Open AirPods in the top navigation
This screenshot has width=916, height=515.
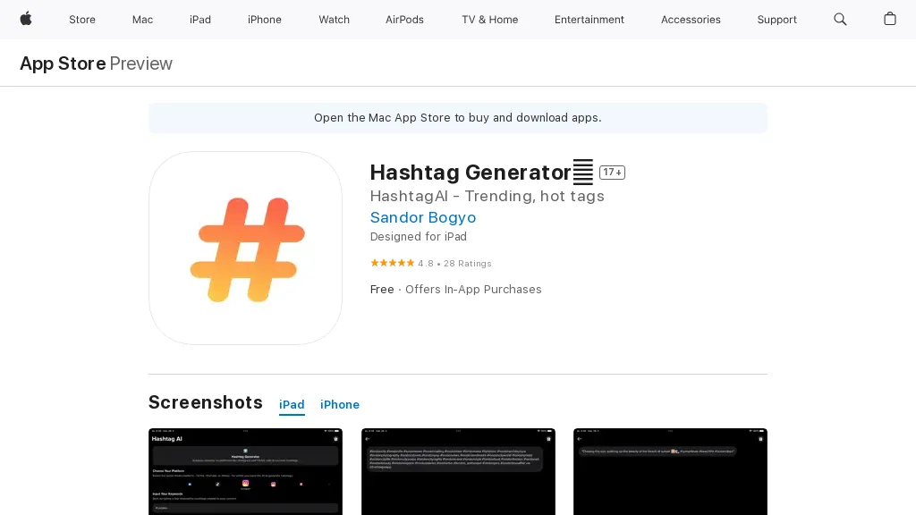(404, 20)
